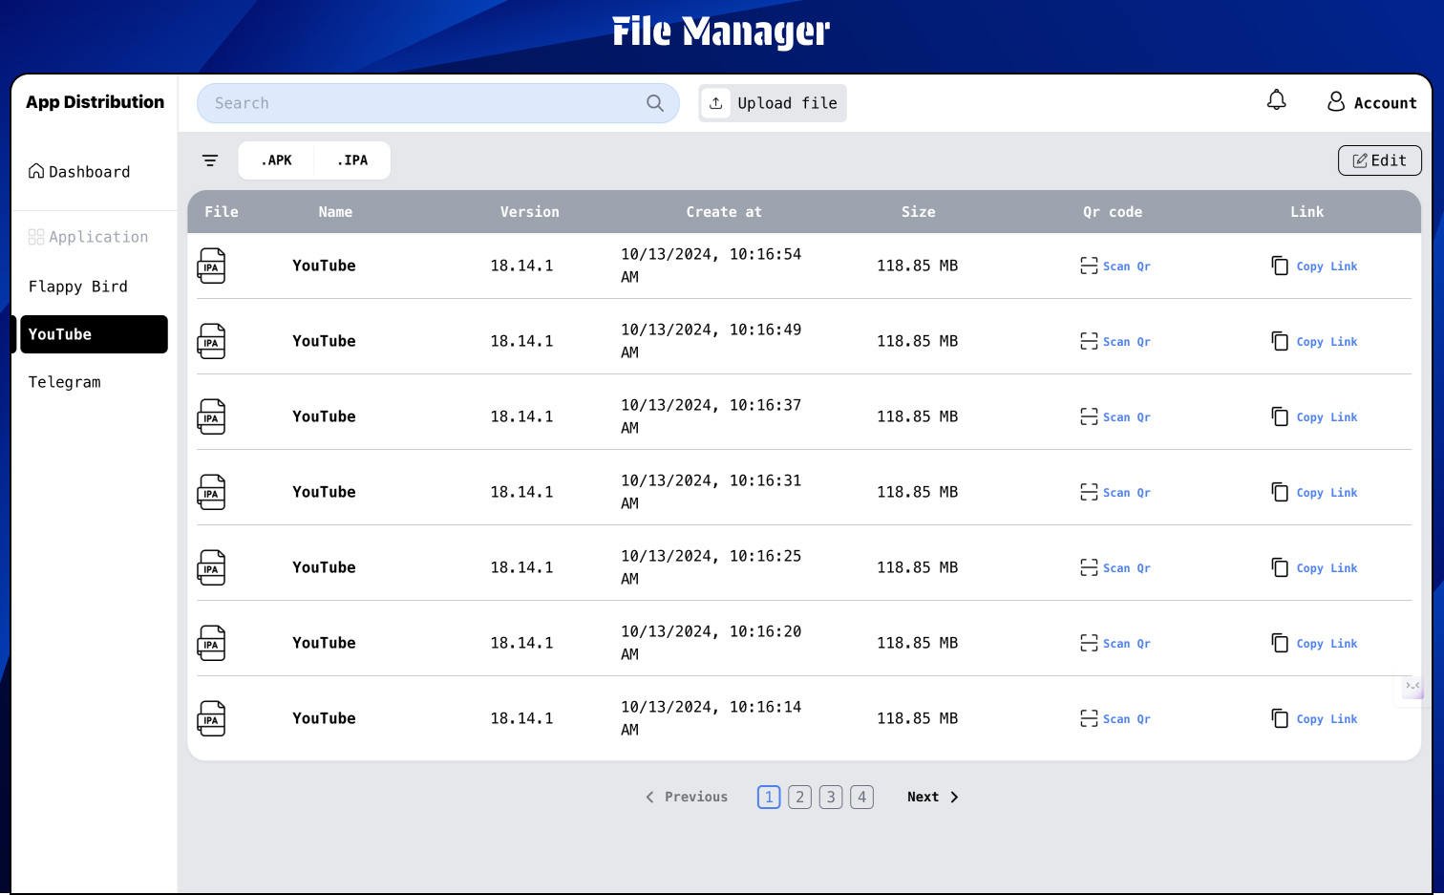Click the magnifier icon in search bar

coord(654,103)
